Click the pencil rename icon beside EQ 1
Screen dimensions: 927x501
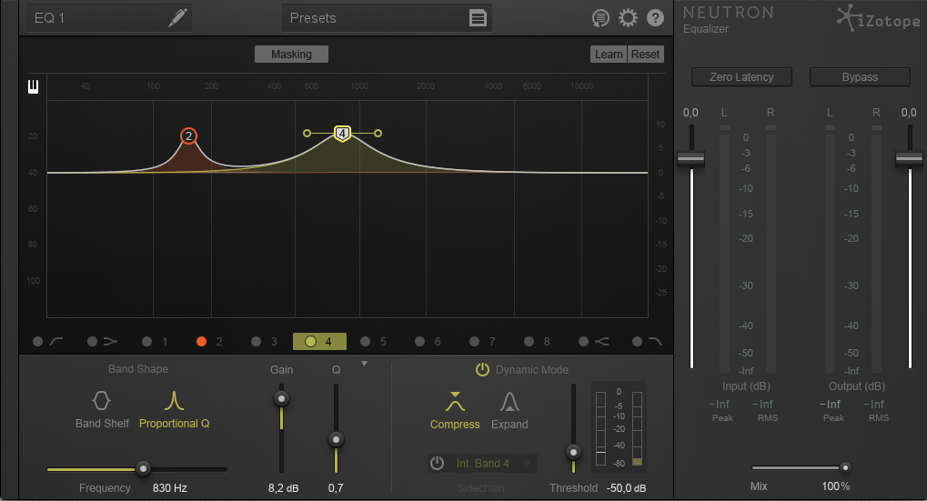(177, 17)
